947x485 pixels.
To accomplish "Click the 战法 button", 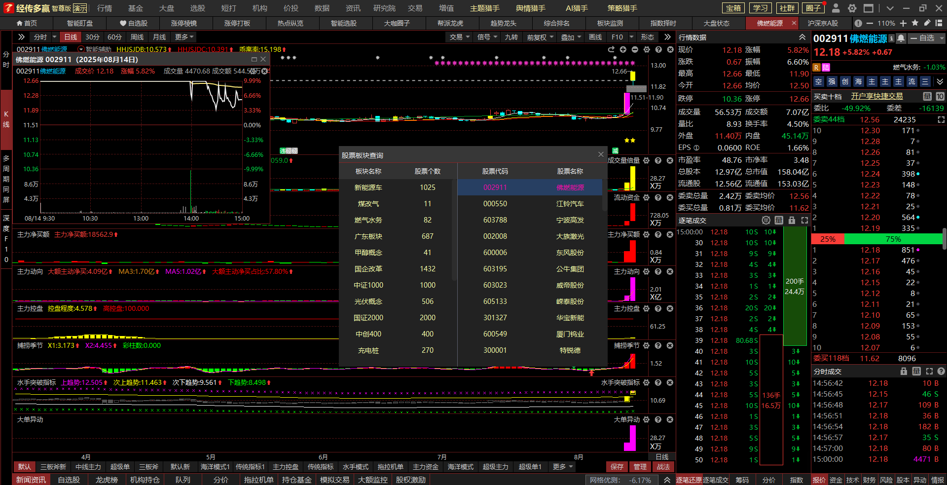I will pyautogui.click(x=663, y=466).
